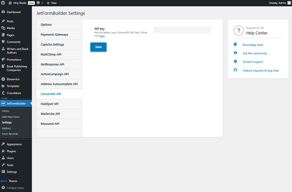
Task: Open Addons submenu item
Action: pos(6,128)
